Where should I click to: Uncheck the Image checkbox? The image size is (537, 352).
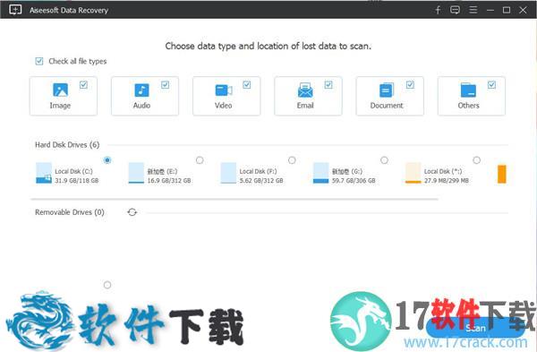click(83, 85)
